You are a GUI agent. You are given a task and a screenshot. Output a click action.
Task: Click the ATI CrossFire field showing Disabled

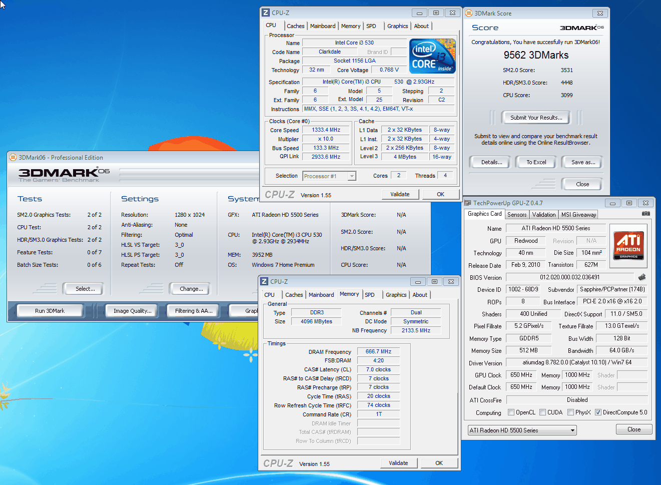pyautogui.click(x=577, y=400)
